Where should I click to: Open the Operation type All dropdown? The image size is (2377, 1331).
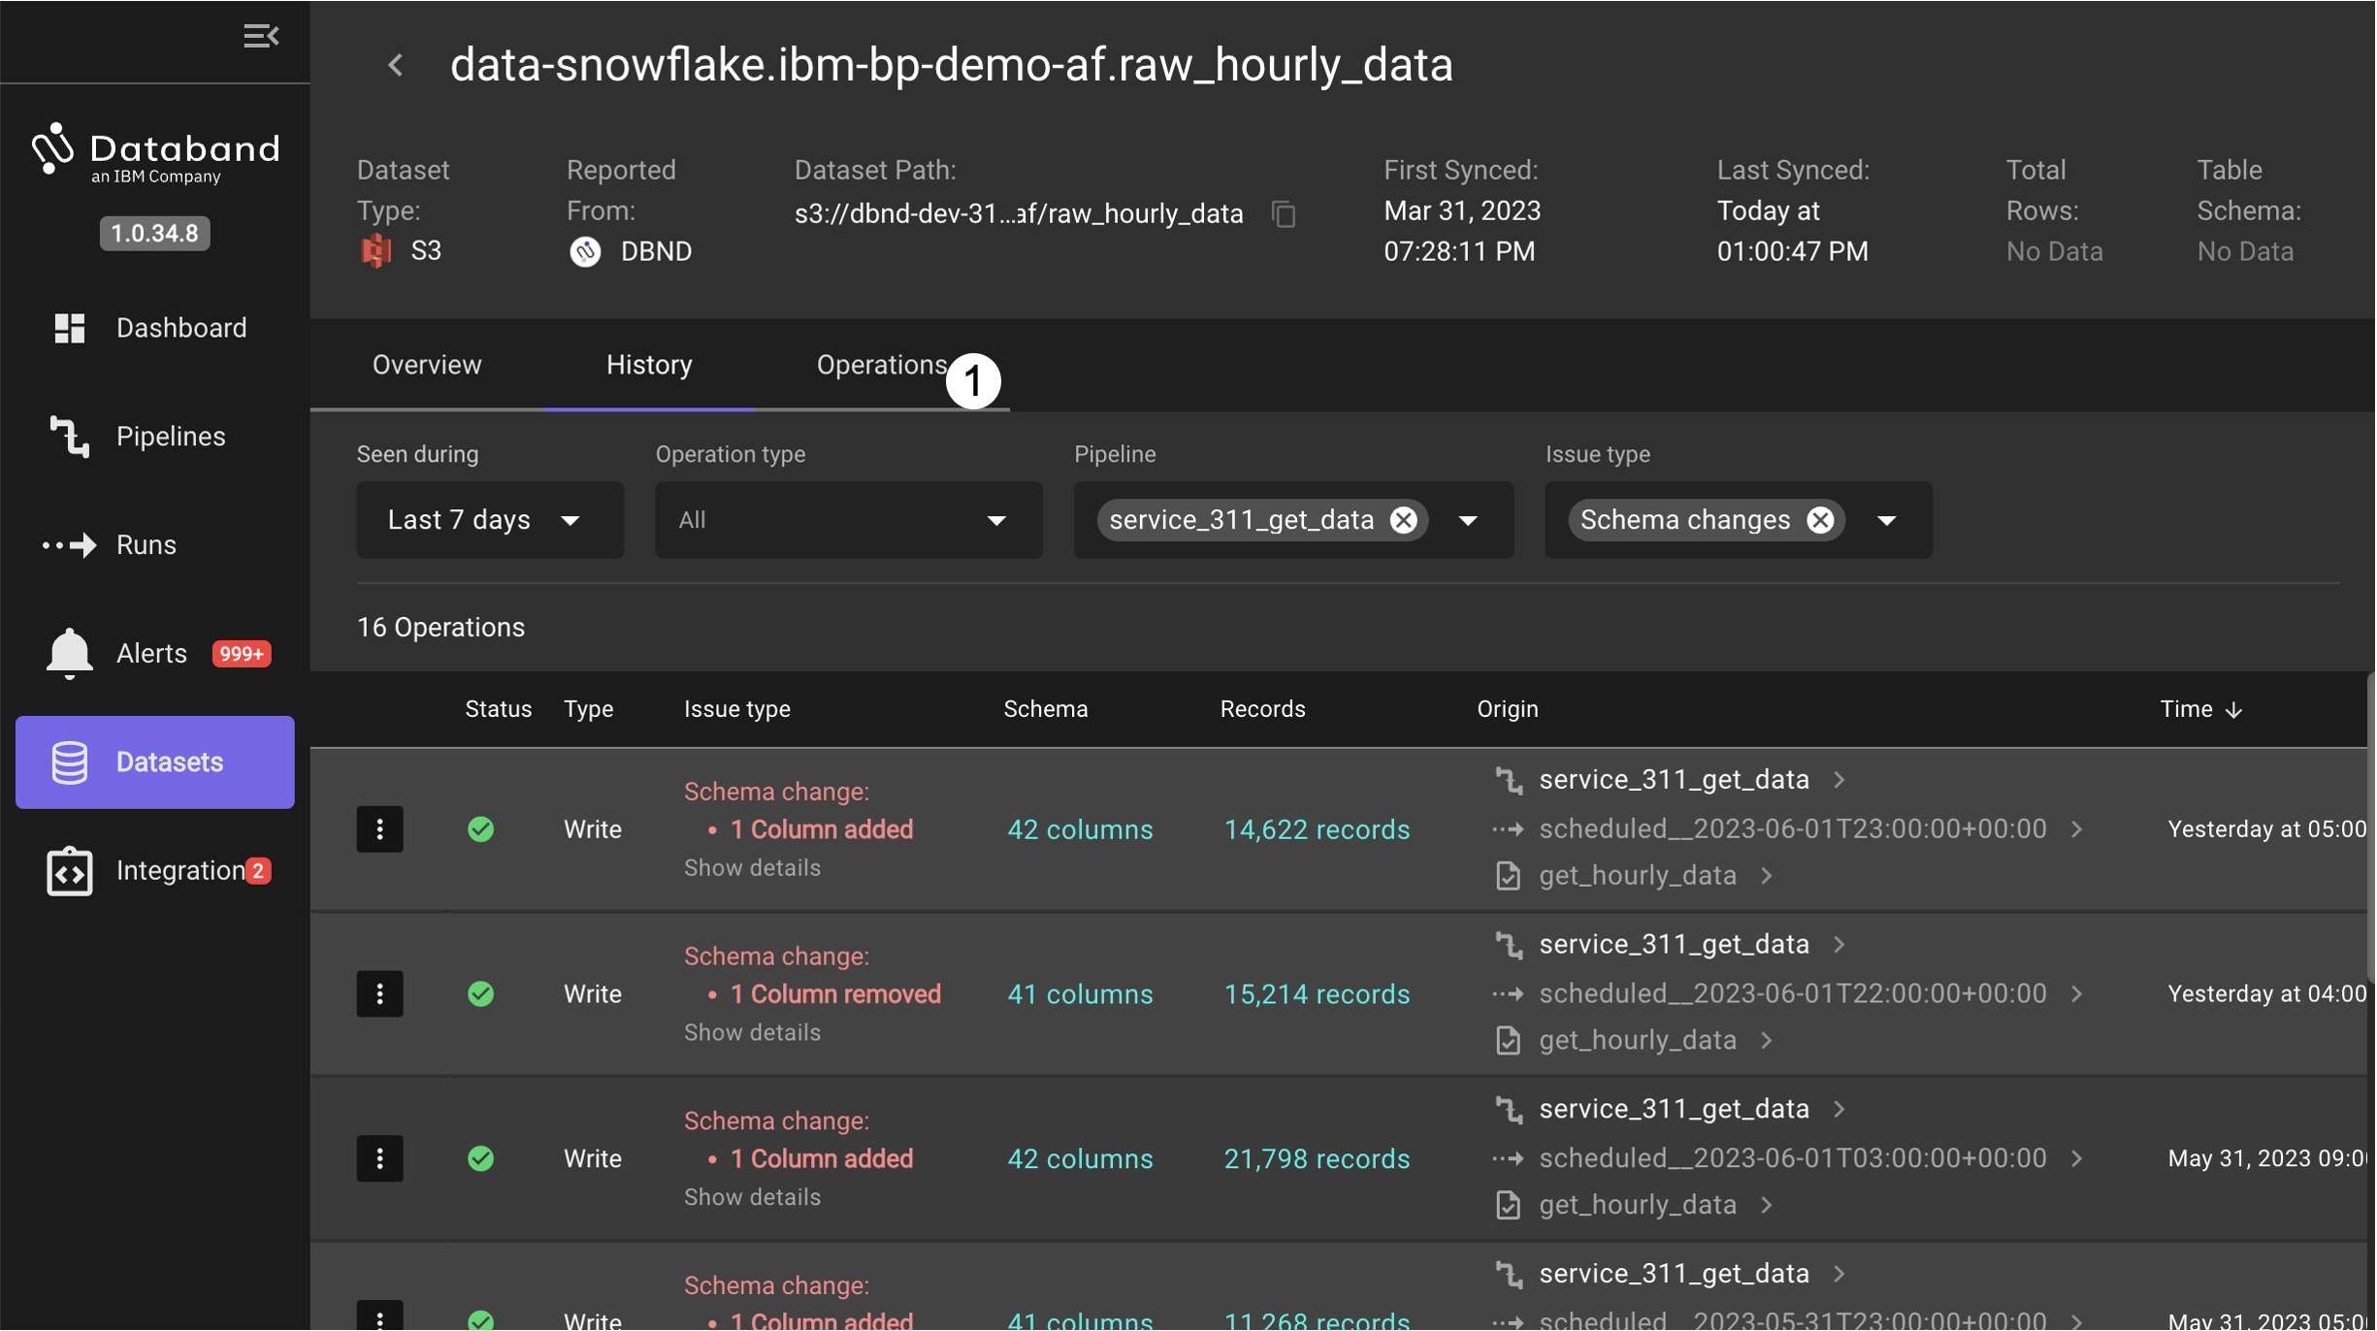point(847,520)
